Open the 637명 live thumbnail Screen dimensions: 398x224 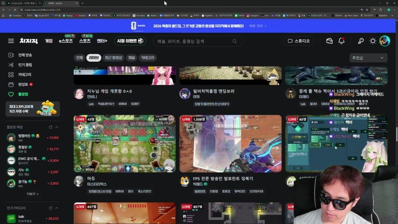pos(125,213)
